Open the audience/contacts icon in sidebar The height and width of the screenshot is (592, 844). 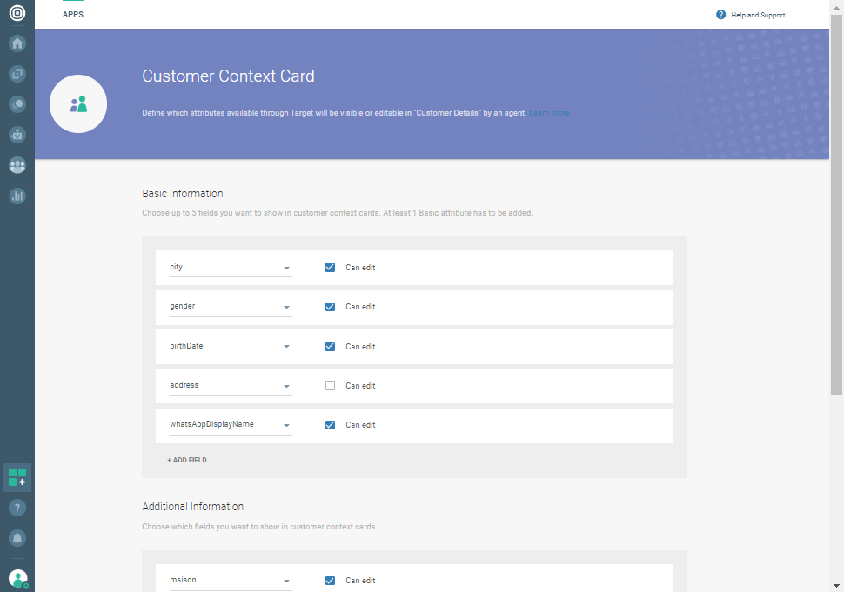pyautogui.click(x=17, y=165)
